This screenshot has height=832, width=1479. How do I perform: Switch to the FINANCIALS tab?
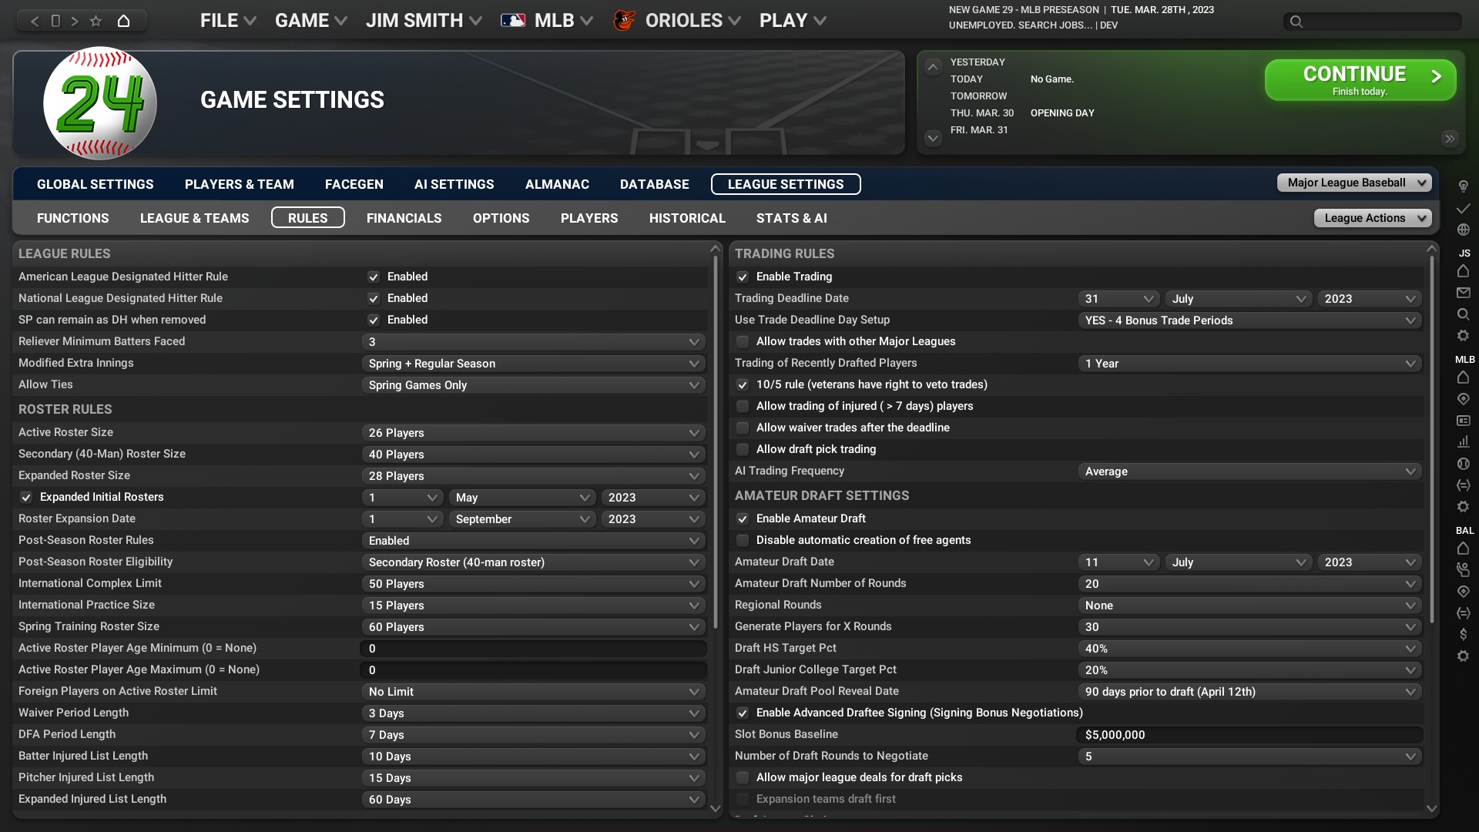click(404, 217)
